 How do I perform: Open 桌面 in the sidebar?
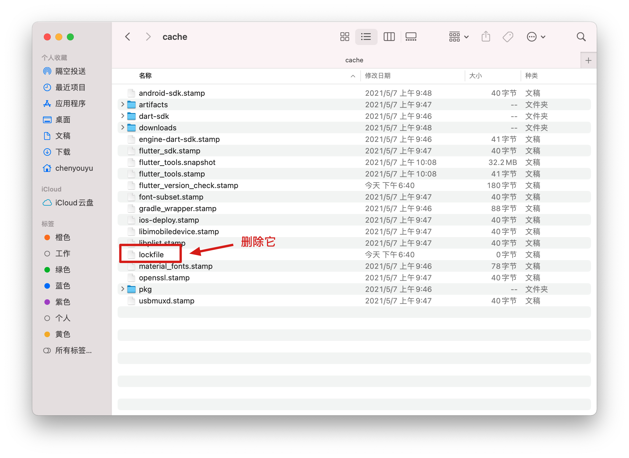pos(57,120)
